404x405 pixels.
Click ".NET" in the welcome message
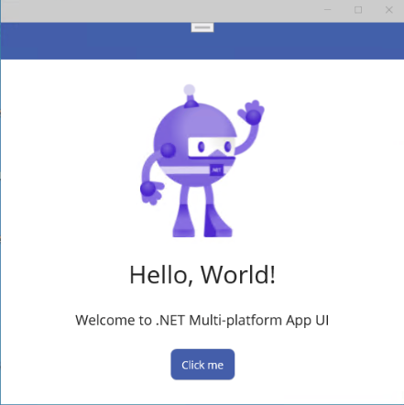(x=170, y=321)
